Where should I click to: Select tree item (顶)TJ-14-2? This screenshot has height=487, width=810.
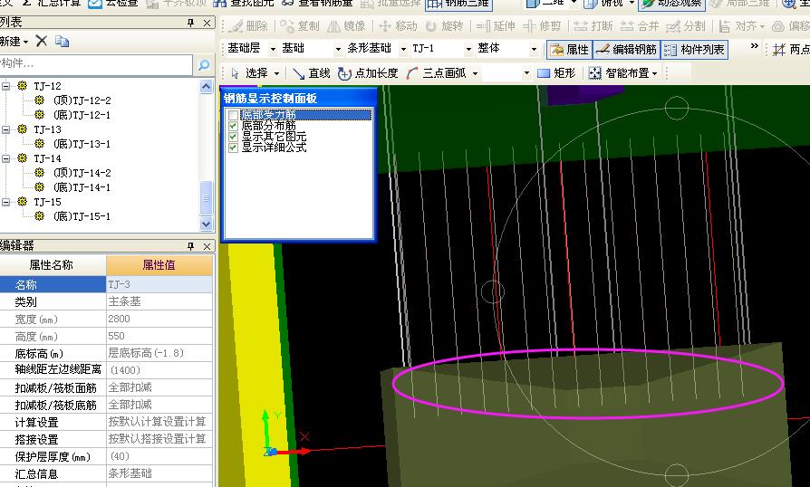pos(82,173)
